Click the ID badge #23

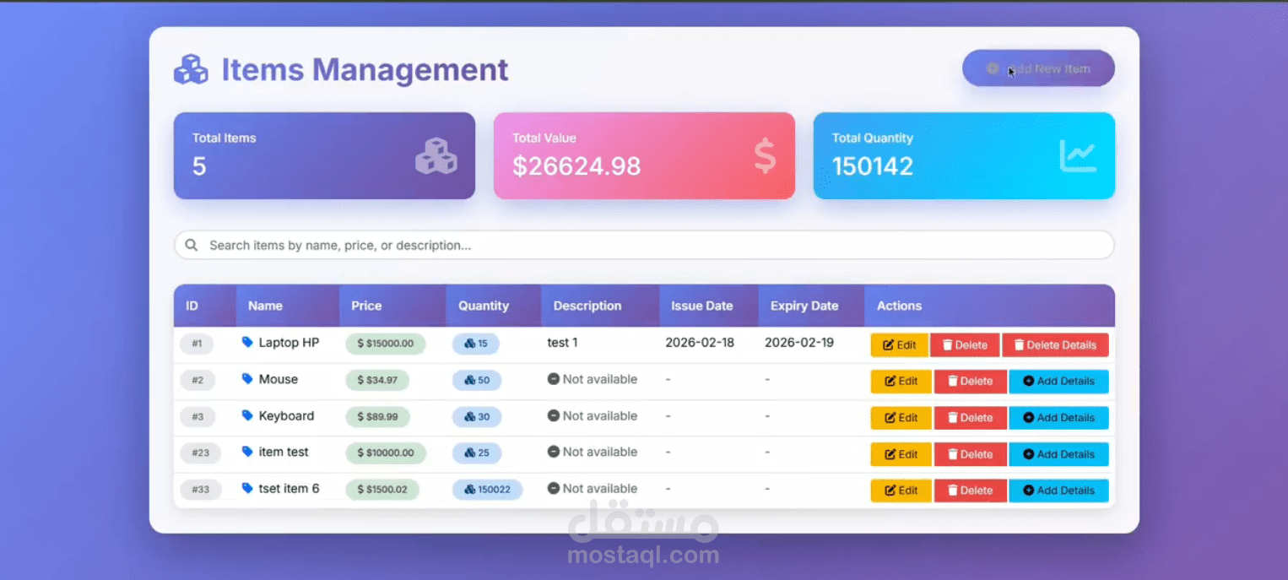pyautogui.click(x=200, y=453)
